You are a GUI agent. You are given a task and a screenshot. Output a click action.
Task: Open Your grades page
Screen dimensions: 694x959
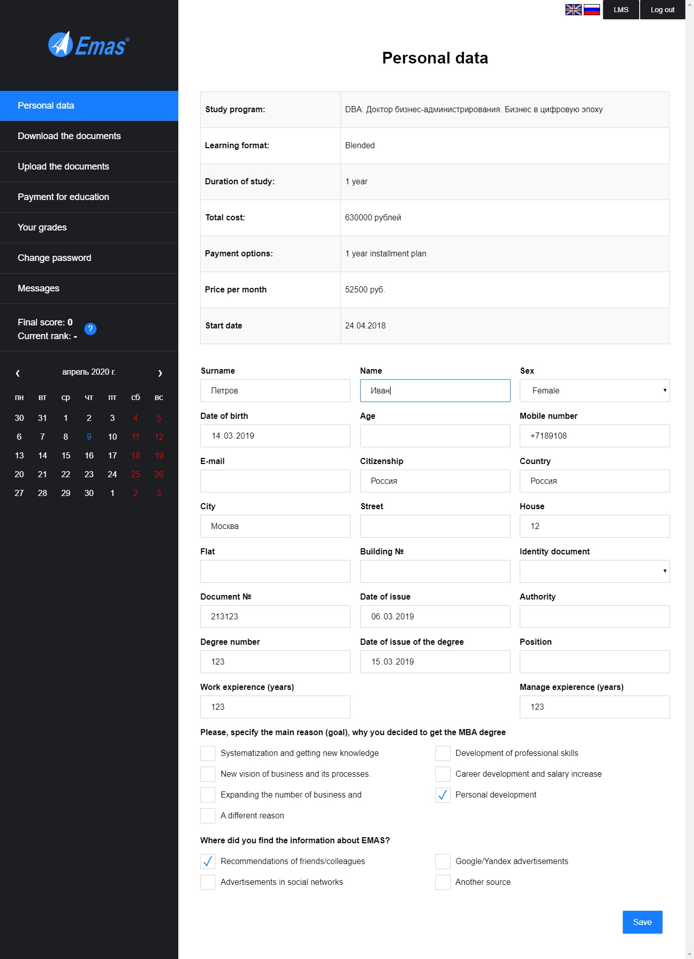(x=89, y=227)
